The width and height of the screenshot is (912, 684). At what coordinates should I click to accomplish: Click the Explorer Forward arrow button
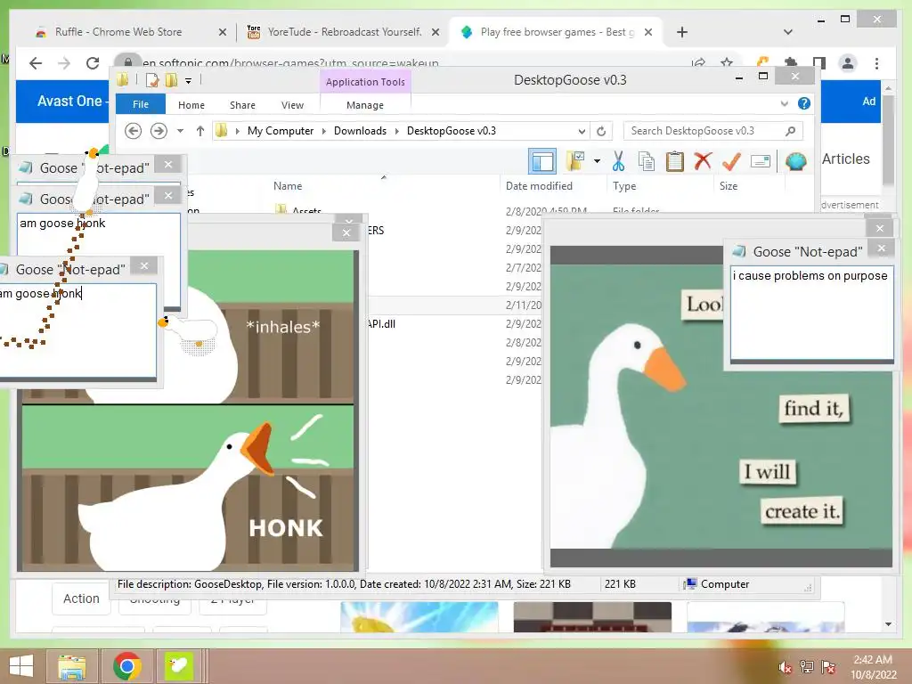pyautogui.click(x=159, y=131)
